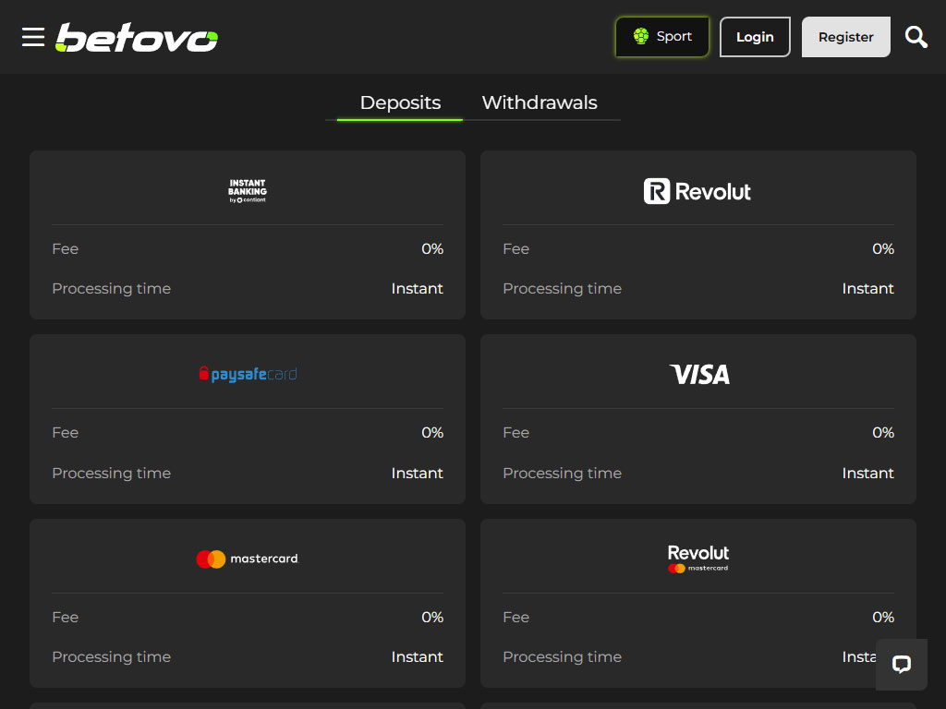The height and width of the screenshot is (709, 946).
Task: Click the Processing time label in the standalone mastercard card
Action: 111,657
